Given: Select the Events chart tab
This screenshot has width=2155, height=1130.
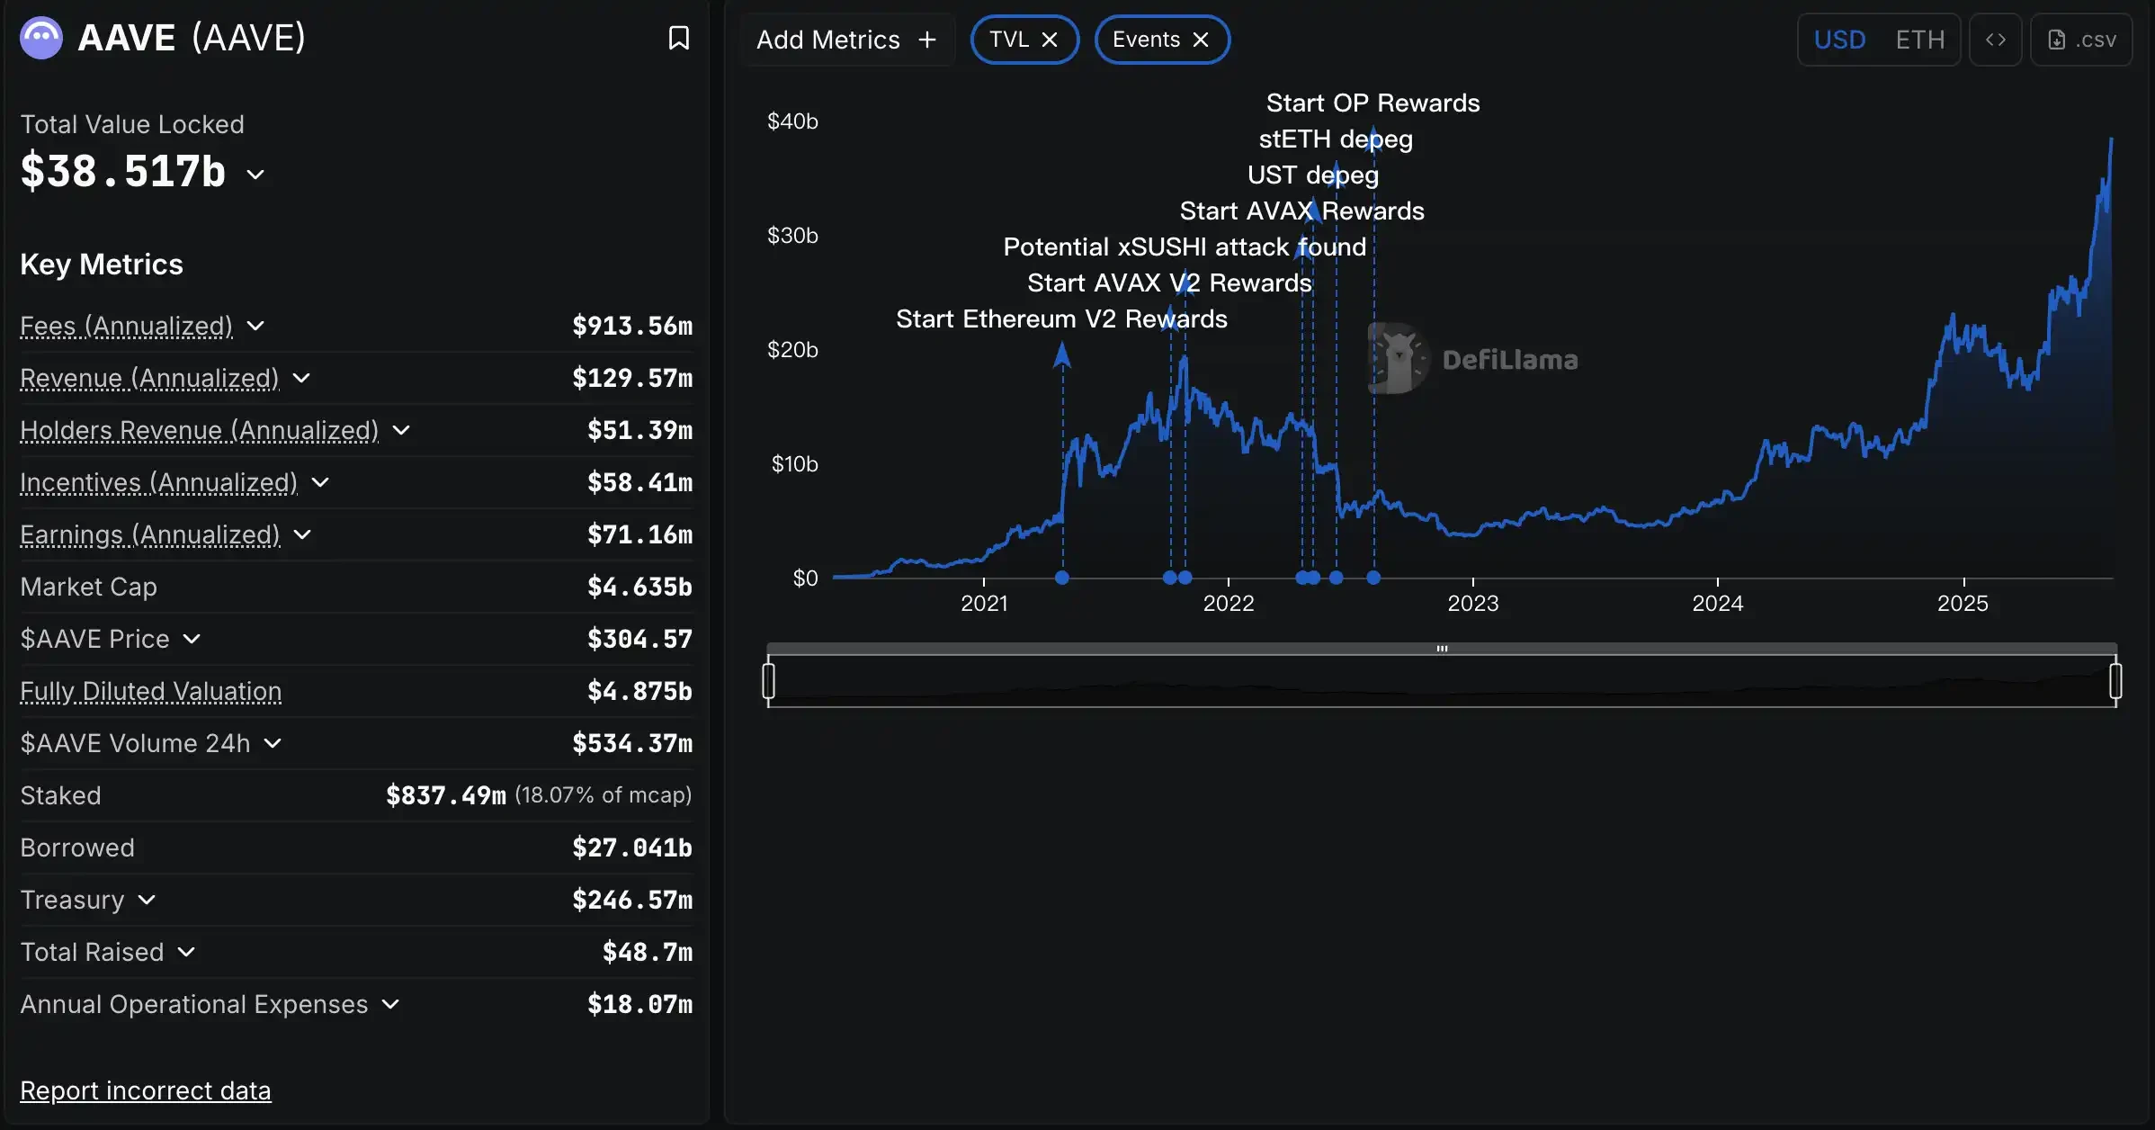Looking at the screenshot, I should coord(1146,39).
